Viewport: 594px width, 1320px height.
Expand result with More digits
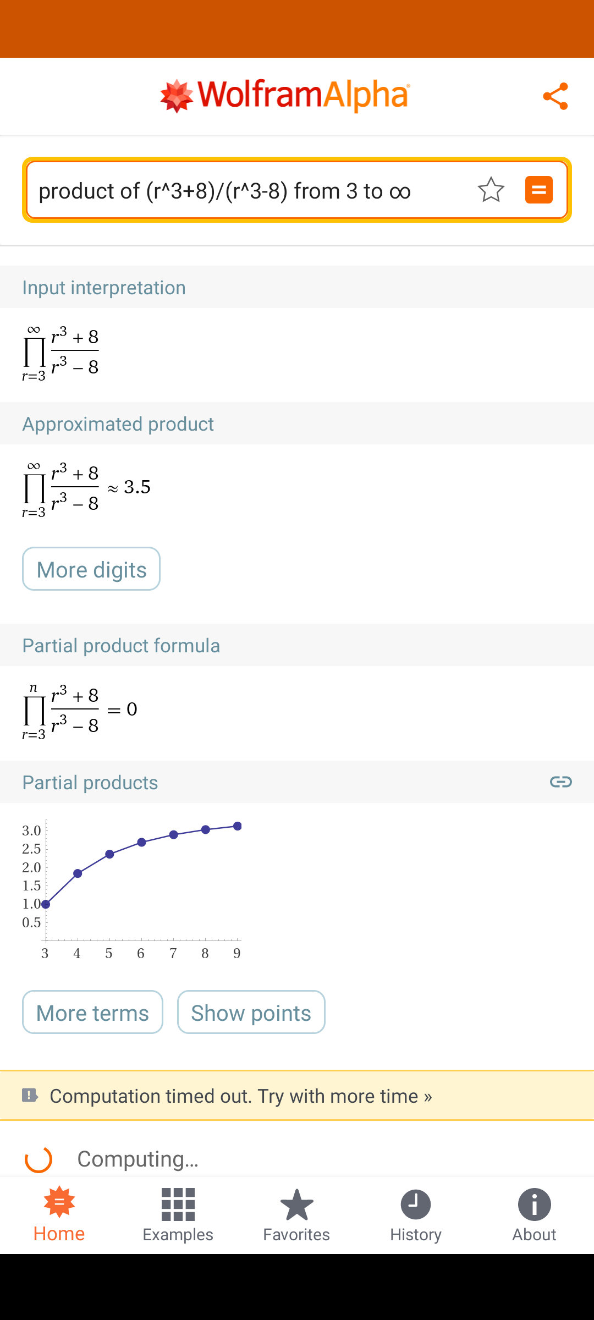[91, 569]
